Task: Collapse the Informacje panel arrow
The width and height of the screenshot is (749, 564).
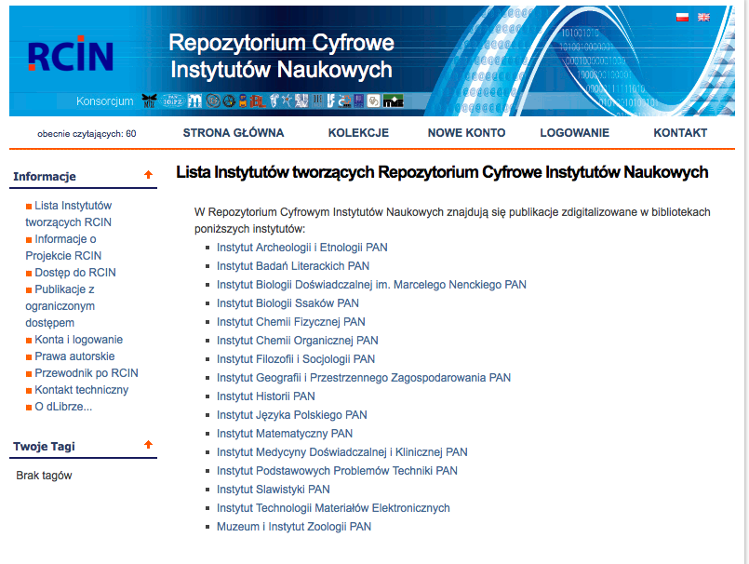Action: [x=149, y=175]
